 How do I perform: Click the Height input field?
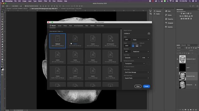[x=127, y=46]
